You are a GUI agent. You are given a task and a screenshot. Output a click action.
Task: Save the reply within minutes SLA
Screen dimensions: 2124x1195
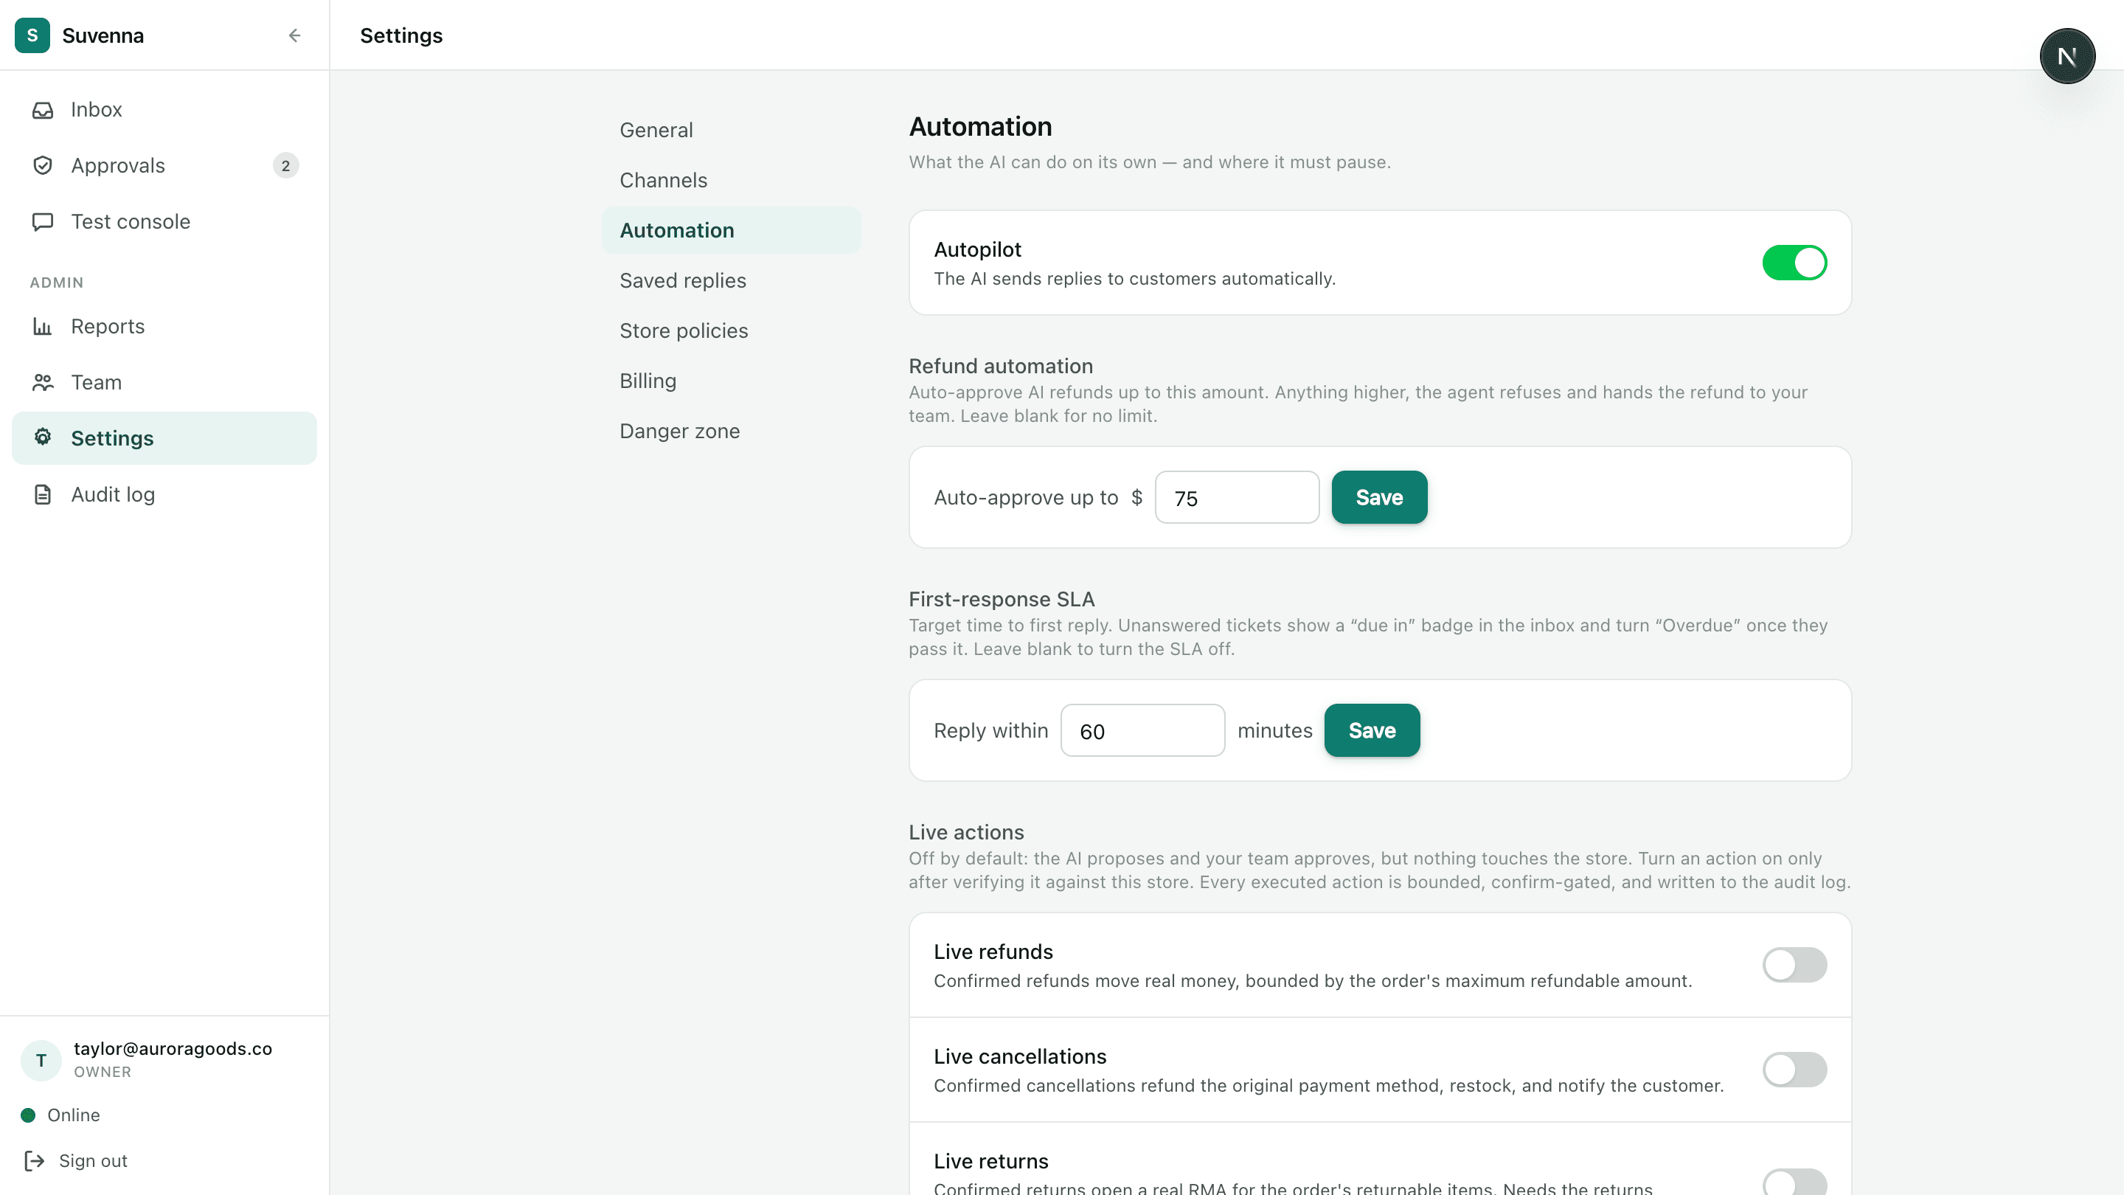pos(1371,731)
